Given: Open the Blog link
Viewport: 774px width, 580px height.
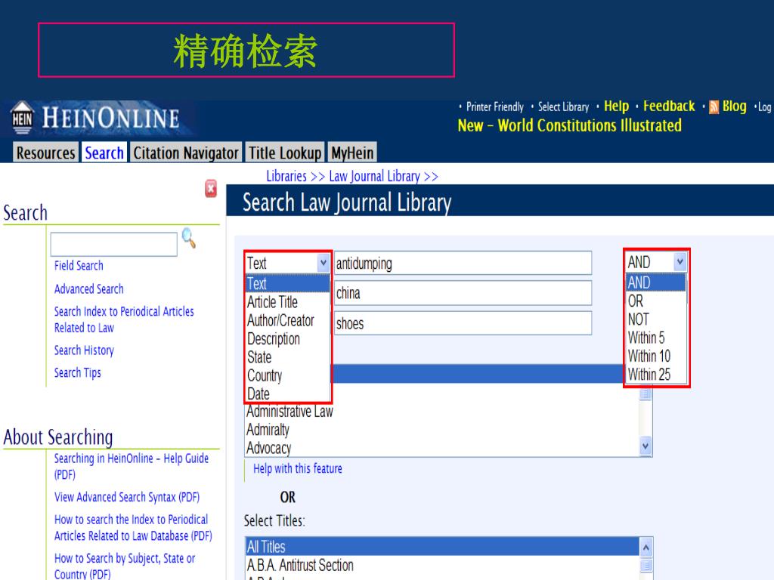Looking at the screenshot, I should coord(734,106).
